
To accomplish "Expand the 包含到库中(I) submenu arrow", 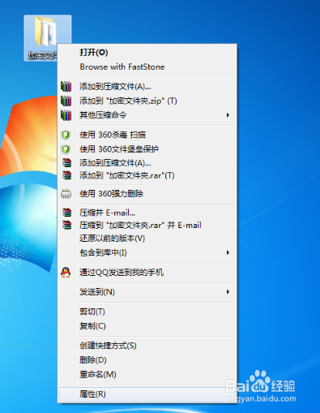I will click(x=228, y=252).
